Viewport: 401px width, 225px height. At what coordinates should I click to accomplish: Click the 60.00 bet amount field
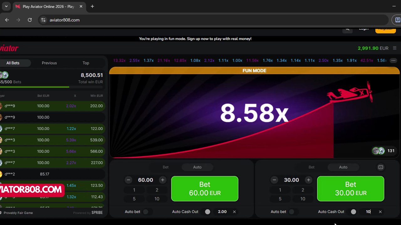point(146,180)
